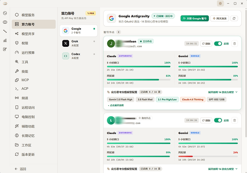This screenshot has width=247, height=173.
Task: Open the connection nodes icon in the left rail
Action: pos(5,31)
